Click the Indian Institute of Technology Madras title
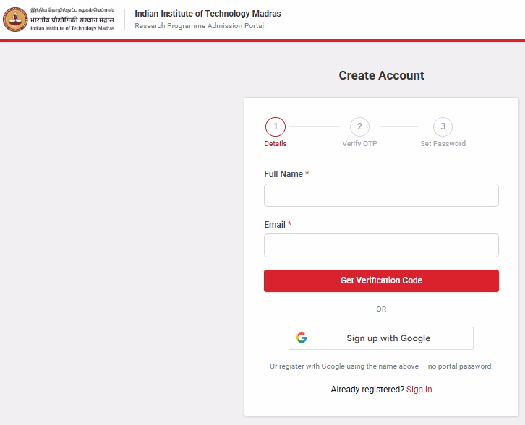Viewport: 525px width, 425px height. coord(208,14)
